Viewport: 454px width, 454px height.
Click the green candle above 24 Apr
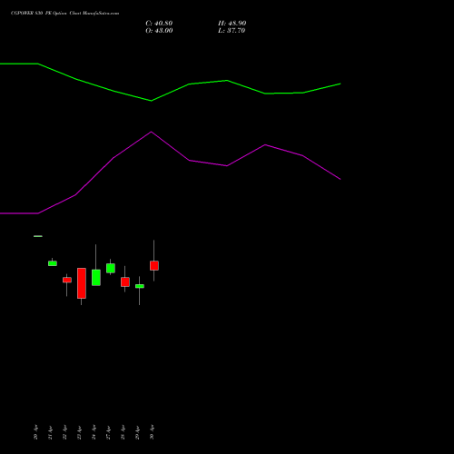(x=96, y=278)
